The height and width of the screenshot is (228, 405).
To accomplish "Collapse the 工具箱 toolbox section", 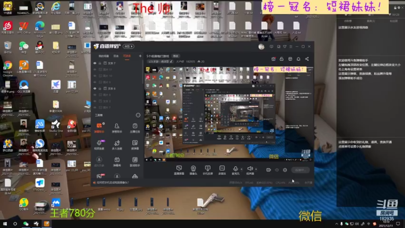I will [x=138, y=115].
